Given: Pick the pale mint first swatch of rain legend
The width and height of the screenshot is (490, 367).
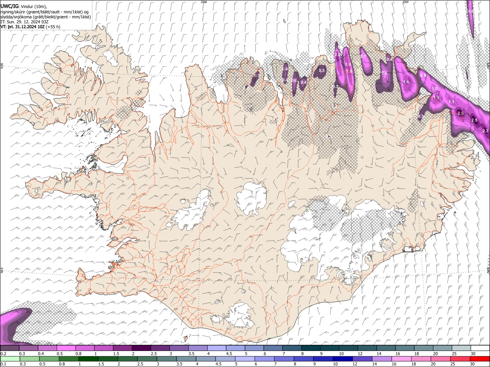Looking at the screenshot, I should pyautogui.click(x=10, y=359).
